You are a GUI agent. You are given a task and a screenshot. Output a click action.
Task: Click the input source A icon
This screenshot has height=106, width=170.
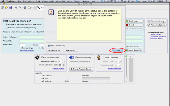tap(137, 1)
